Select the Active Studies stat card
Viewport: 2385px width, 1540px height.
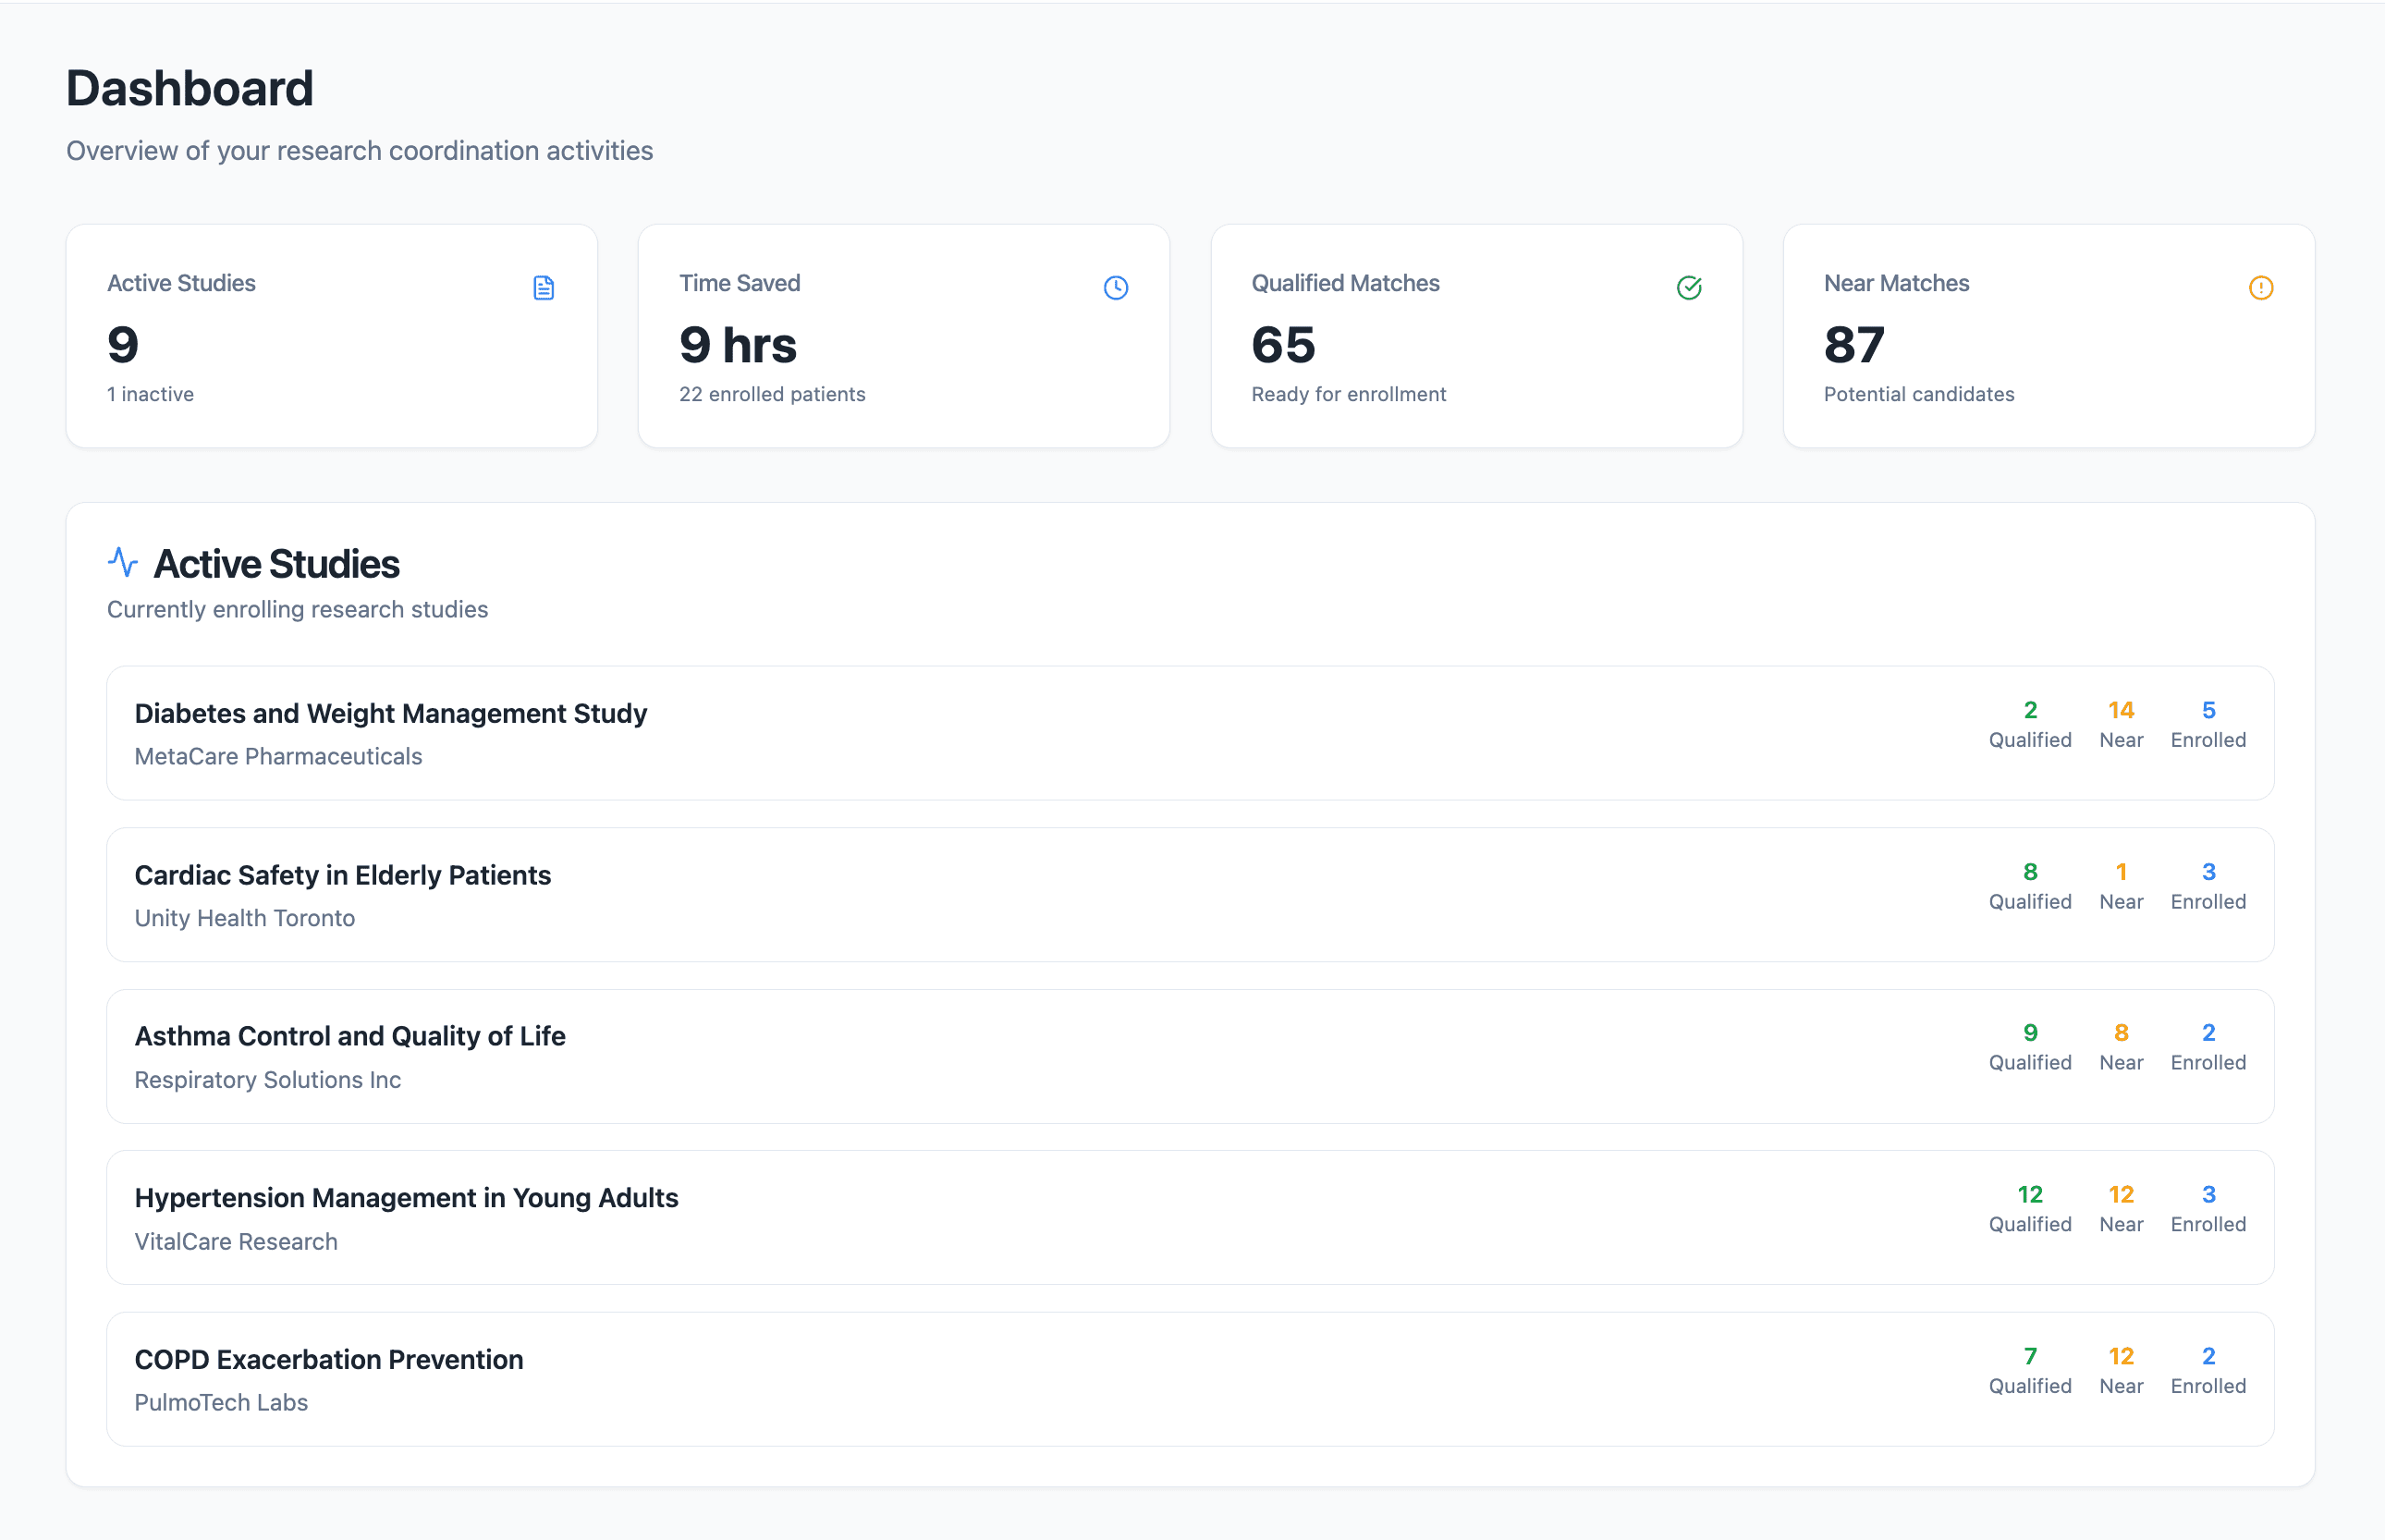coord(331,336)
